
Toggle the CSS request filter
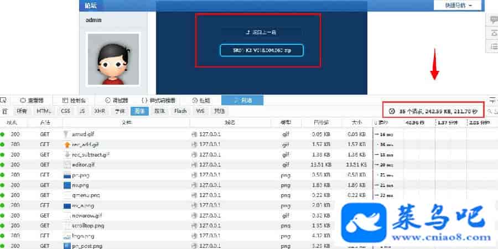[65, 111]
